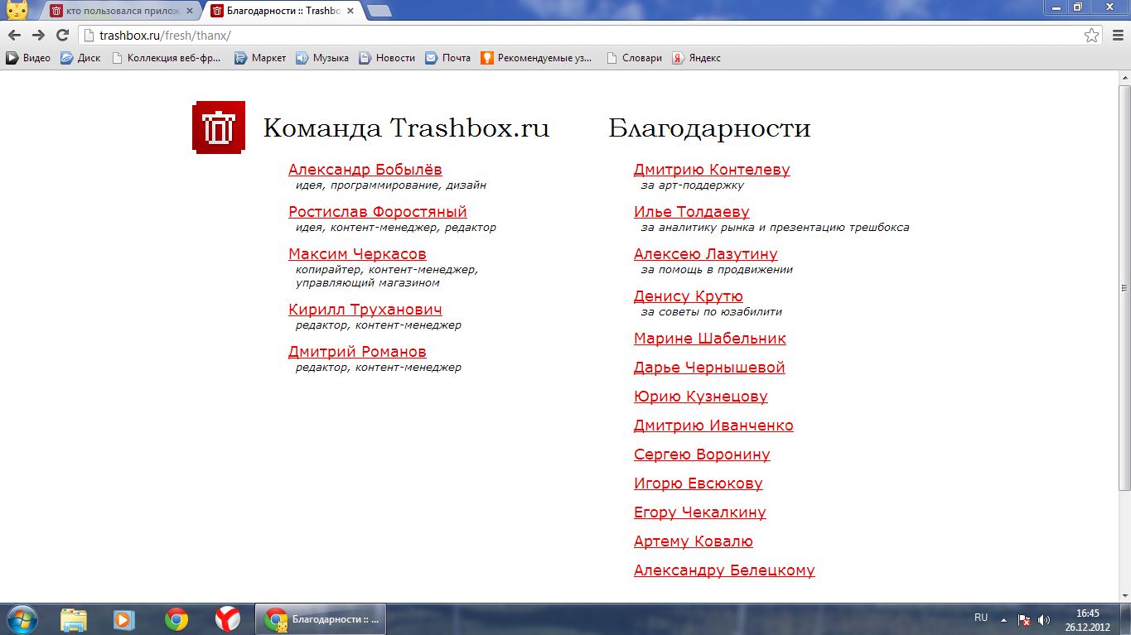Click 'за аналитику рынка и презентацию трешбокса' text
This screenshot has height=635, width=1131.
tap(775, 228)
